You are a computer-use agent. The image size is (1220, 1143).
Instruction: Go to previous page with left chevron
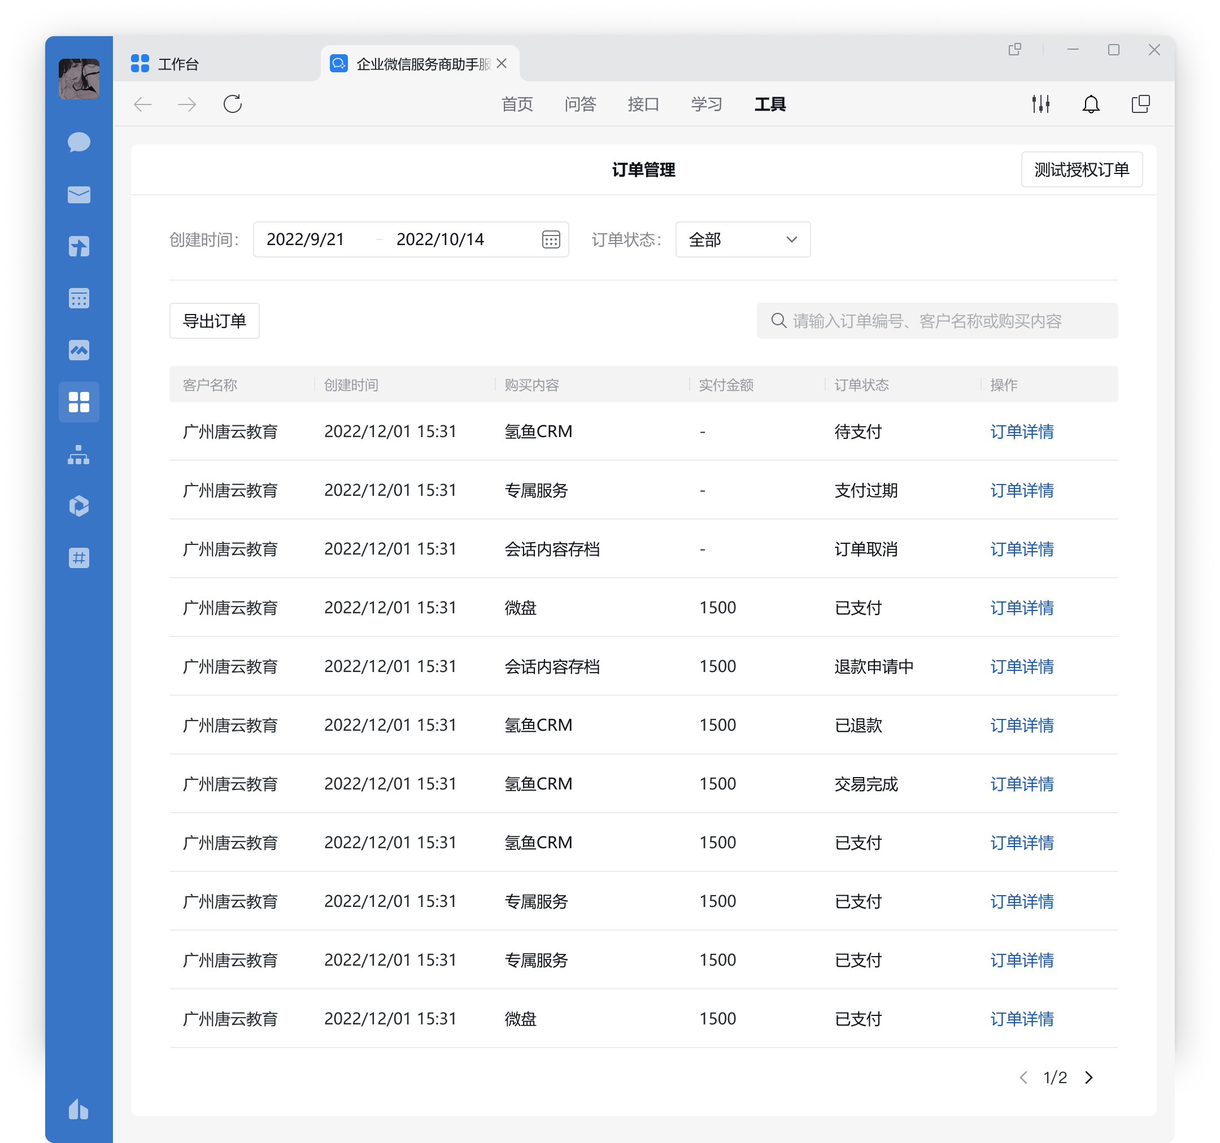click(1023, 1078)
